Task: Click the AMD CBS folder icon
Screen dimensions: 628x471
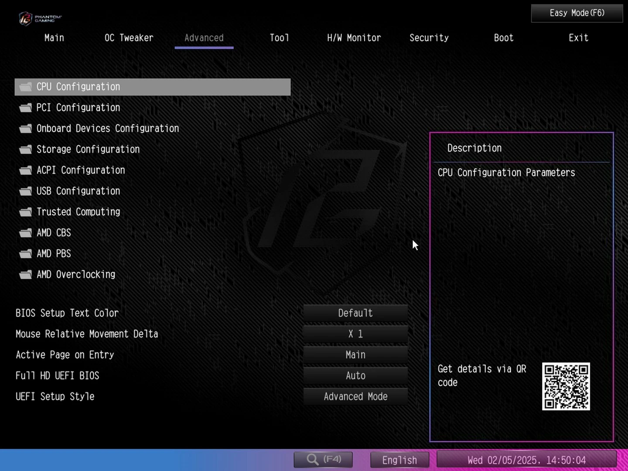Action: pos(26,233)
